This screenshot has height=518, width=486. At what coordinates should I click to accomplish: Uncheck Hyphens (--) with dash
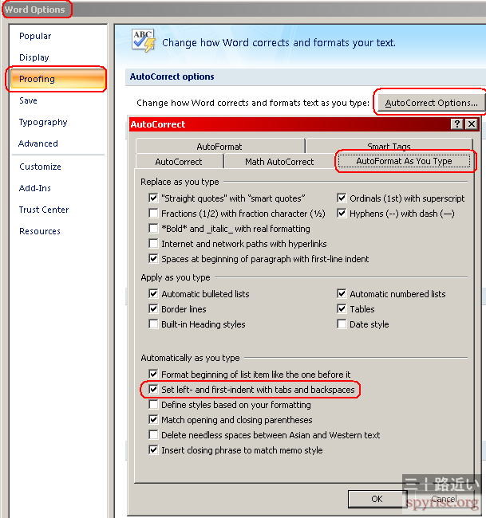coord(342,214)
